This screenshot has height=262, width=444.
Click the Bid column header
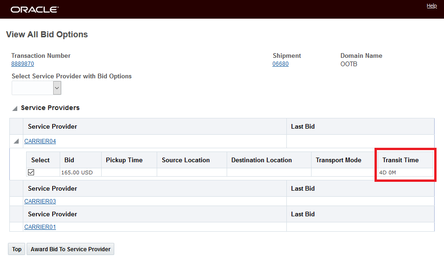(69, 160)
